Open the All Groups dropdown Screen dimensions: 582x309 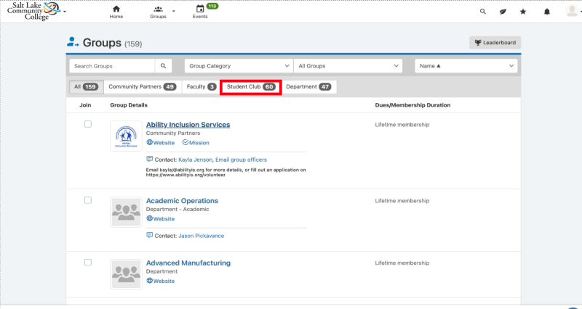[x=348, y=66]
